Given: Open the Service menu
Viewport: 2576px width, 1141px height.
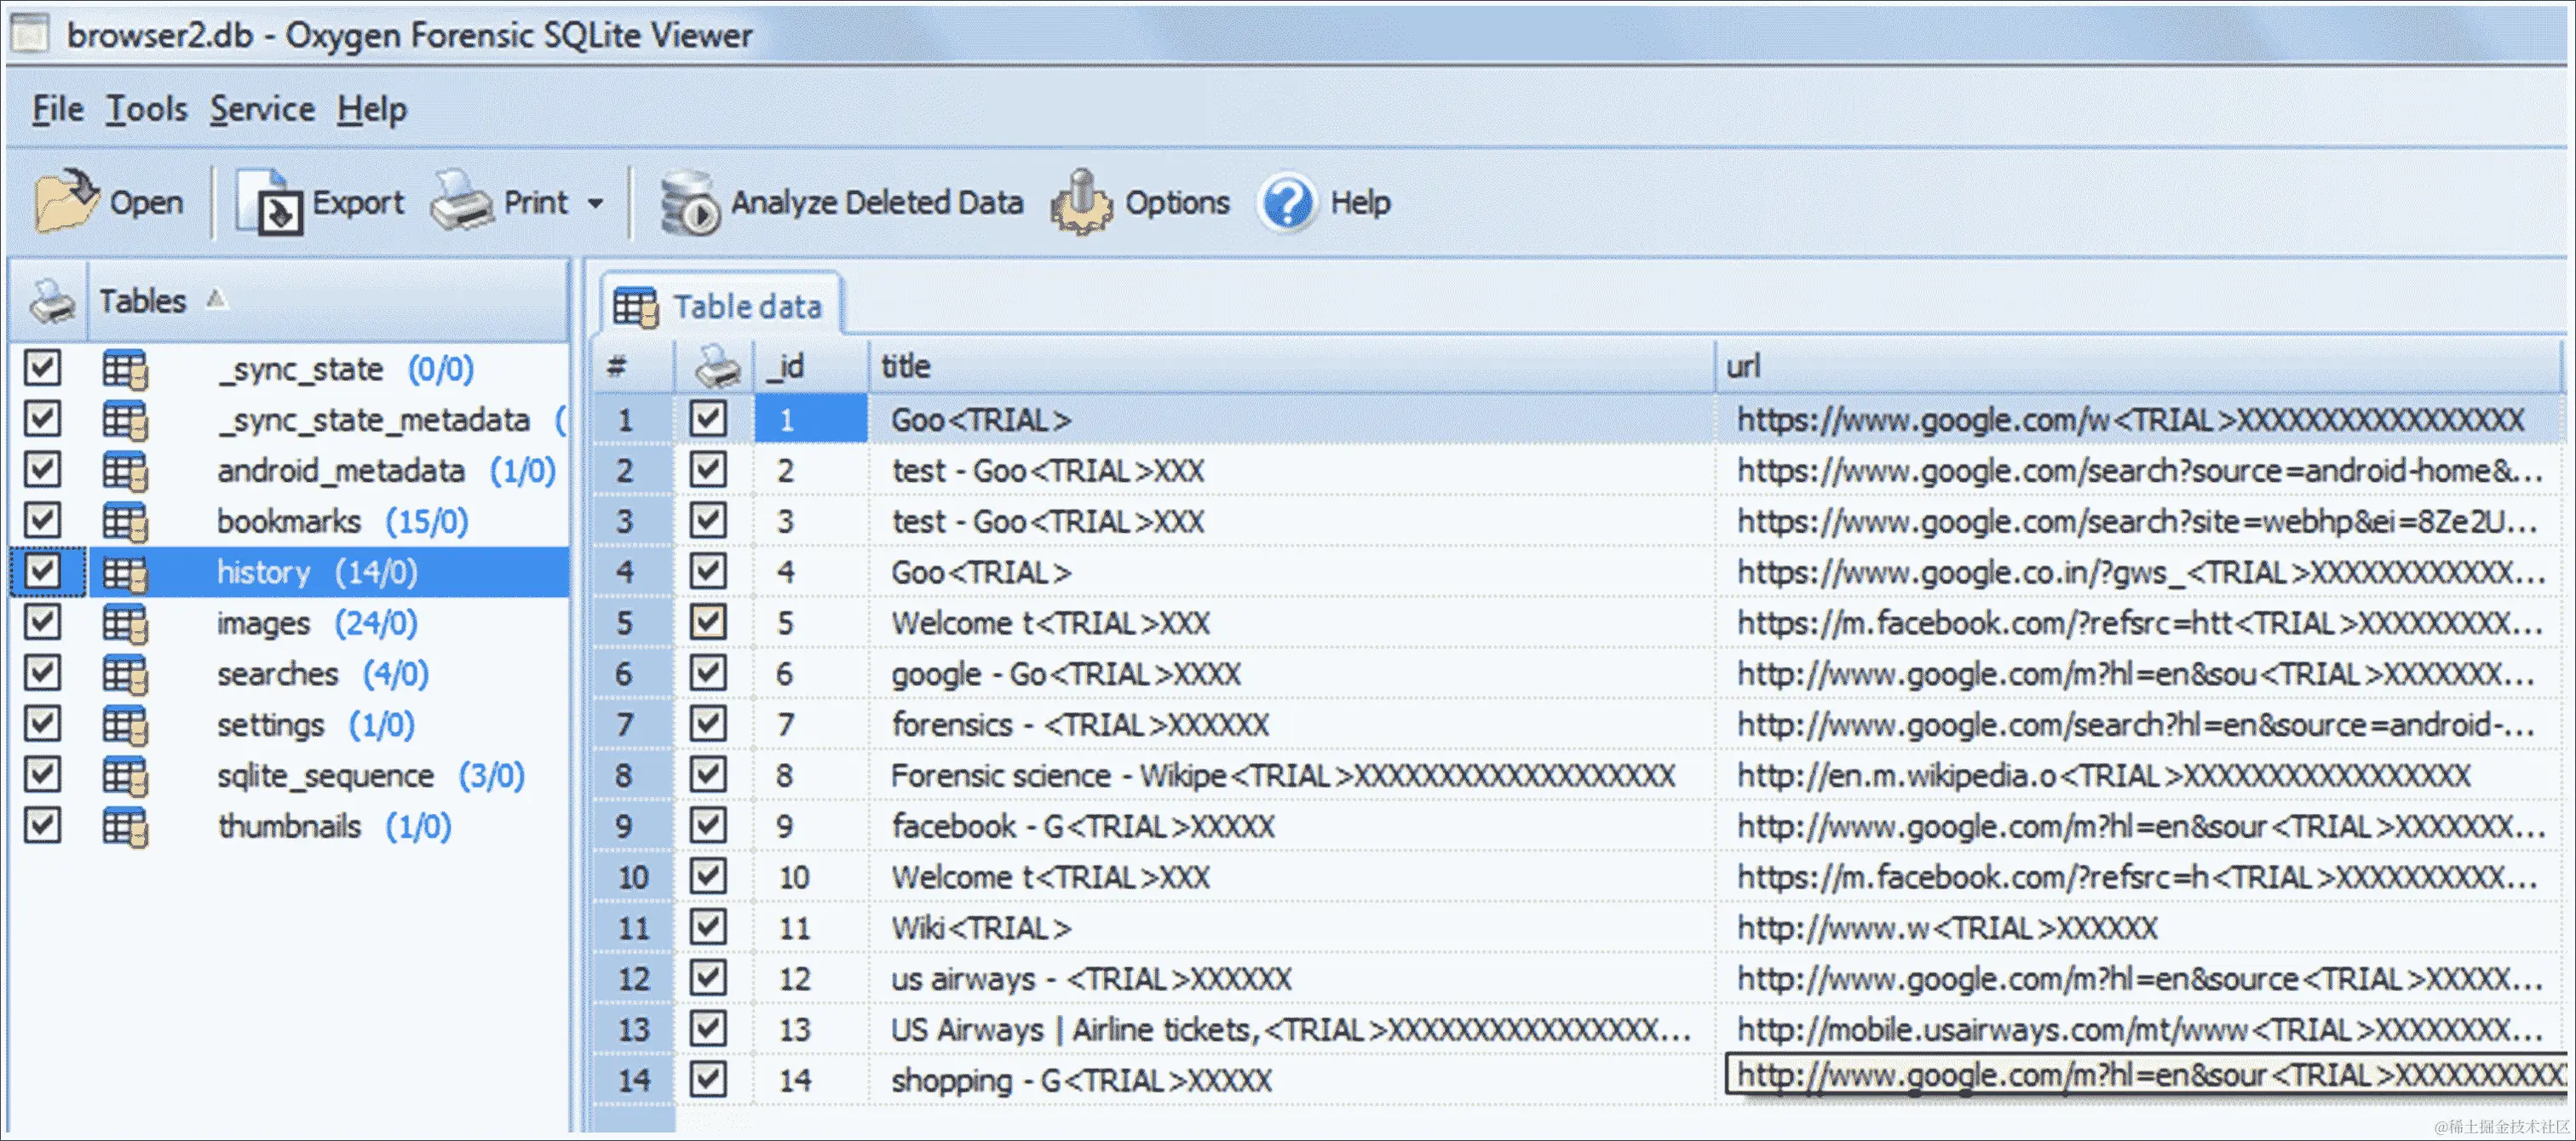Looking at the screenshot, I should click(x=262, y=109).
